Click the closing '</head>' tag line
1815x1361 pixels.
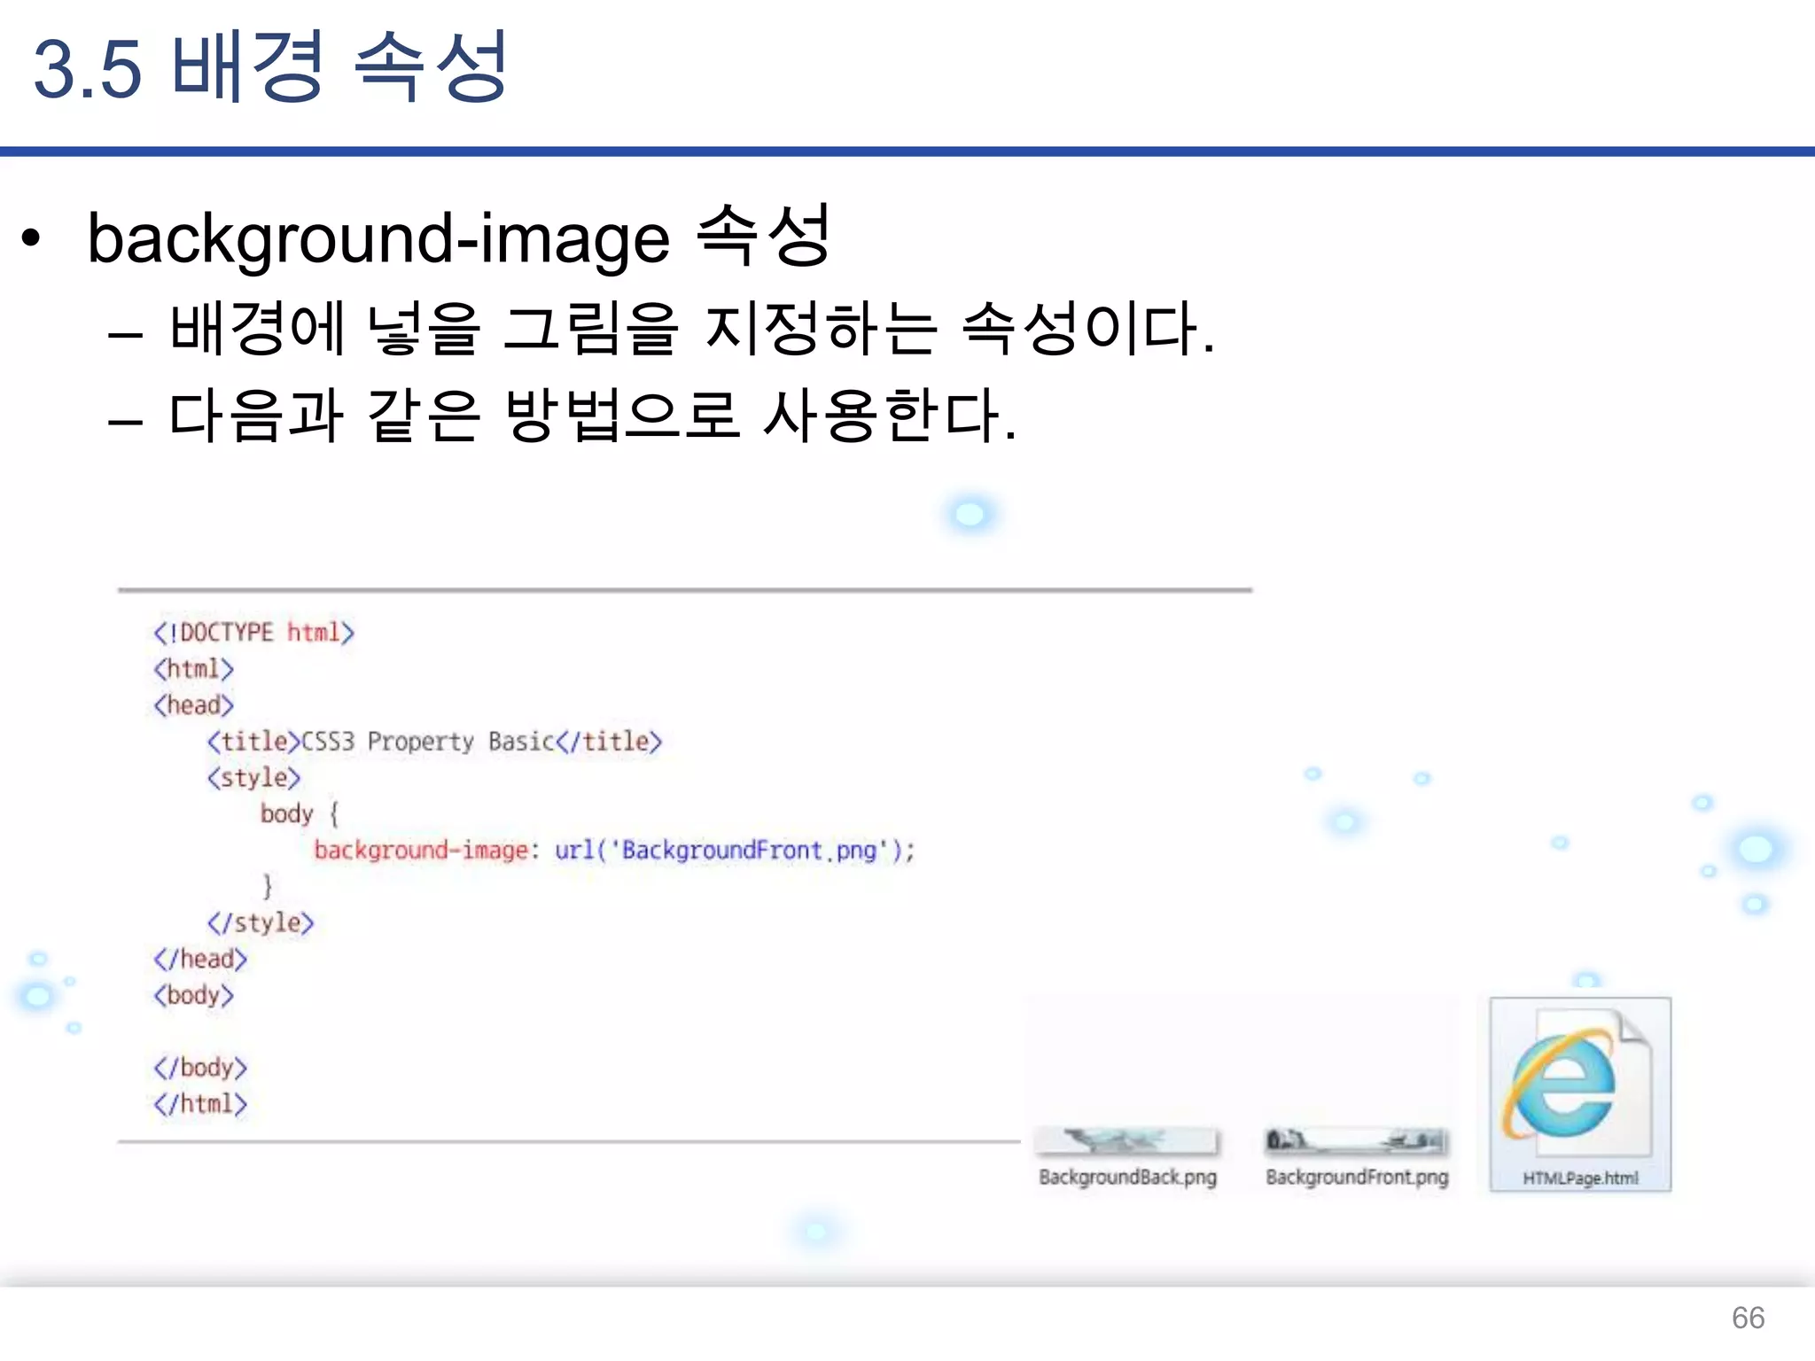[x=200, y=960]
